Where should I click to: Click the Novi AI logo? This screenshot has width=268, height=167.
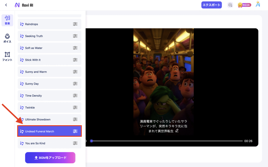click(24, 5)
